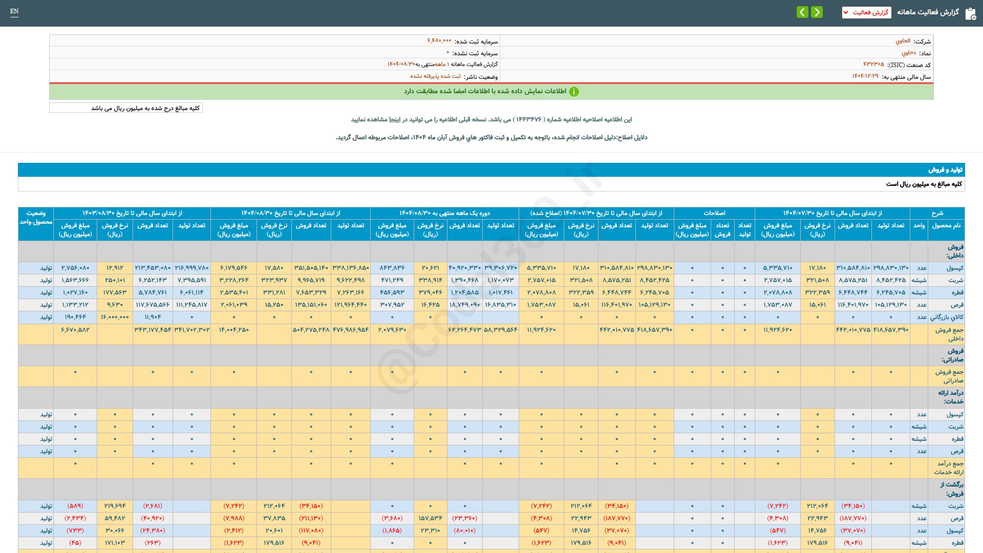Click the وضعیت محصول-واحد column header

(x=36, y=218)
